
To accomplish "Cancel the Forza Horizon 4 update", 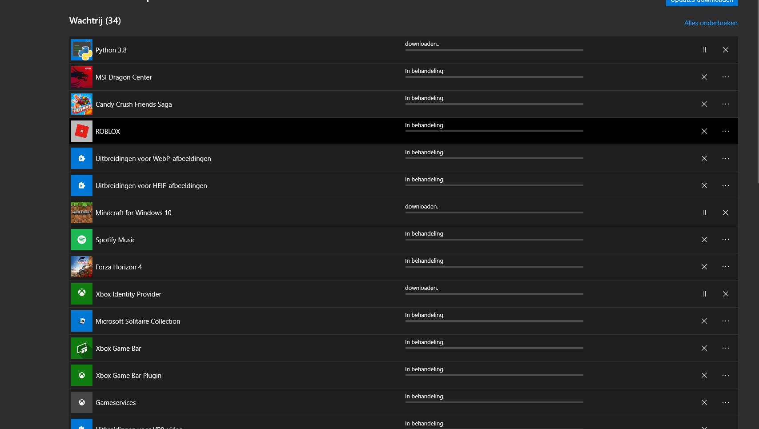I will pyautogui.click(x=704, y=267).
